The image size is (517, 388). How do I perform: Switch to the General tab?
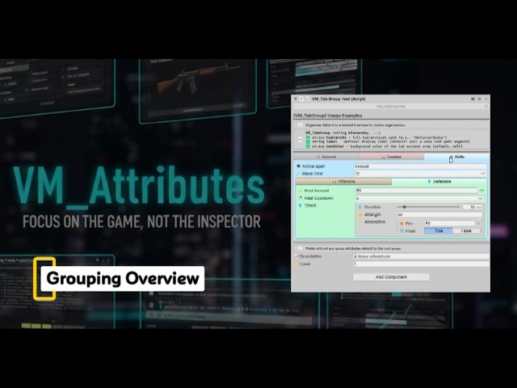[x=326, y=157]
